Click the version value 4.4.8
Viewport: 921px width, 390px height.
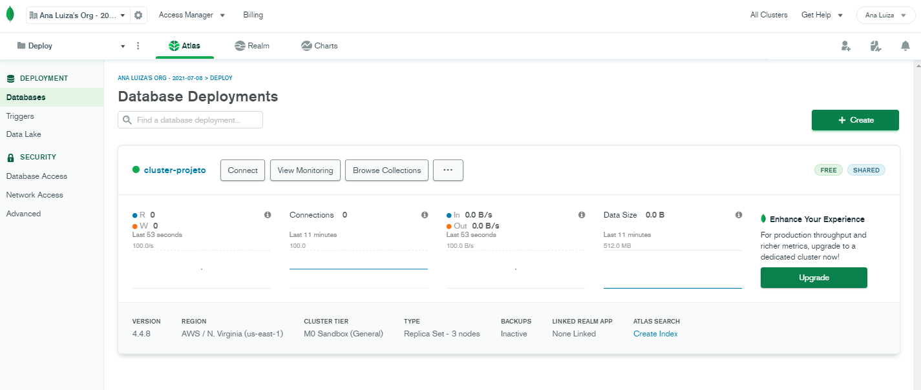tap(142, 334)
